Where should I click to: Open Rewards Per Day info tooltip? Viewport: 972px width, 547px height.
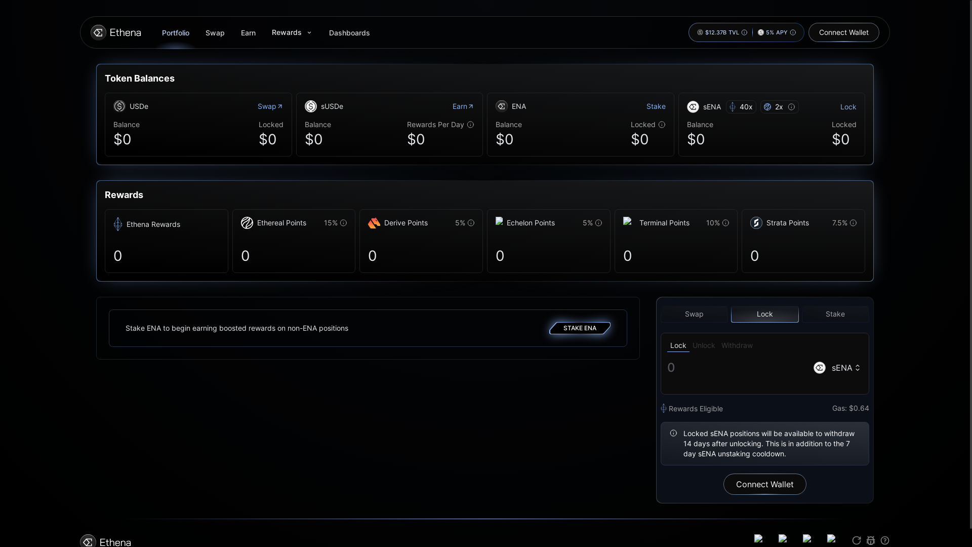pos(470,125)
